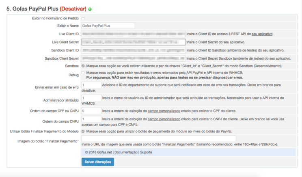The width and height of the screenshot is (302, 177).
Task: Click the bold 'Por segurança, NÃO use isso' warning text
Action: coord(164,78)
